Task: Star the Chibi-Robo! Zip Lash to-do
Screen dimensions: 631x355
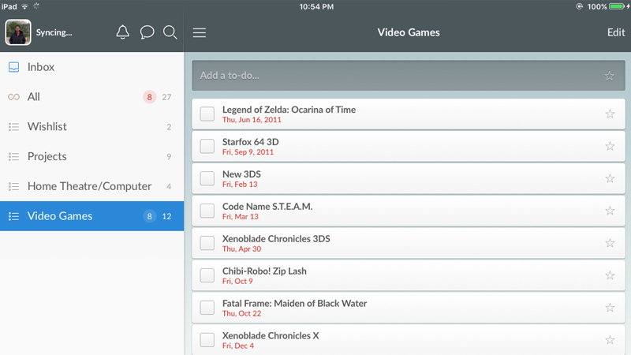Action: tap(610, 275)
